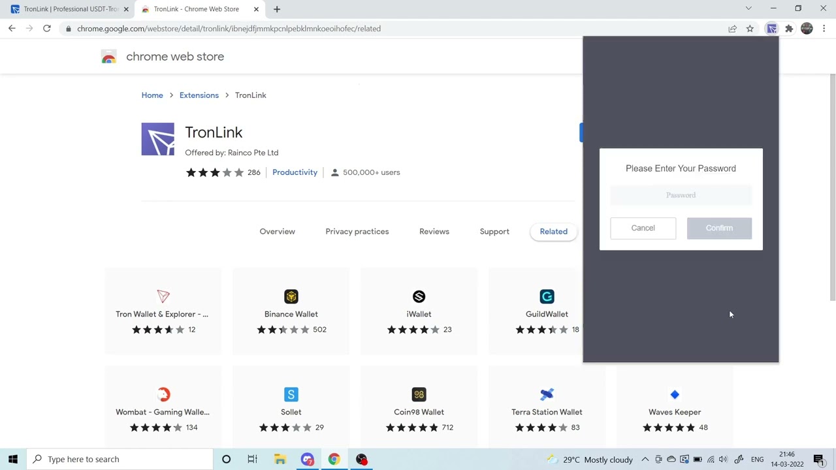Open Cortana circle icon on taskbar
The height and width of the screenshot is (470, 836).
[x=226, y=459]
